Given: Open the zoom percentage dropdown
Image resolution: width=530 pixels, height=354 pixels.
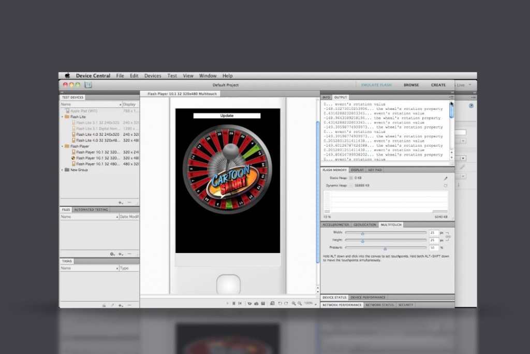Looking at the screenshot, I should (x=313, y=304).
